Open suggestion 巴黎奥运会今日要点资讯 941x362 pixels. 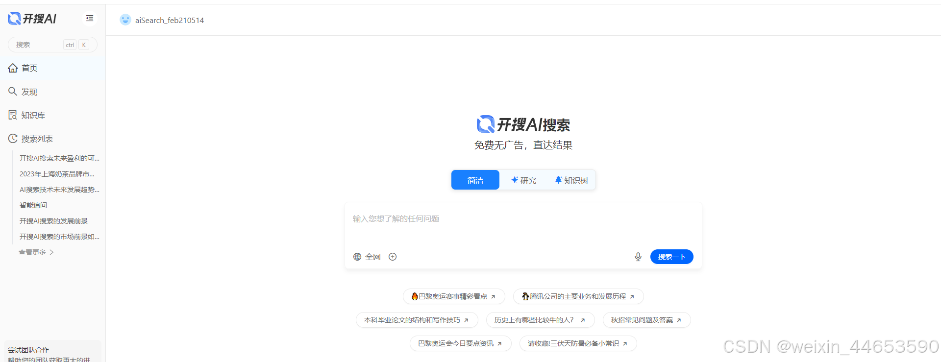[461, 343]
